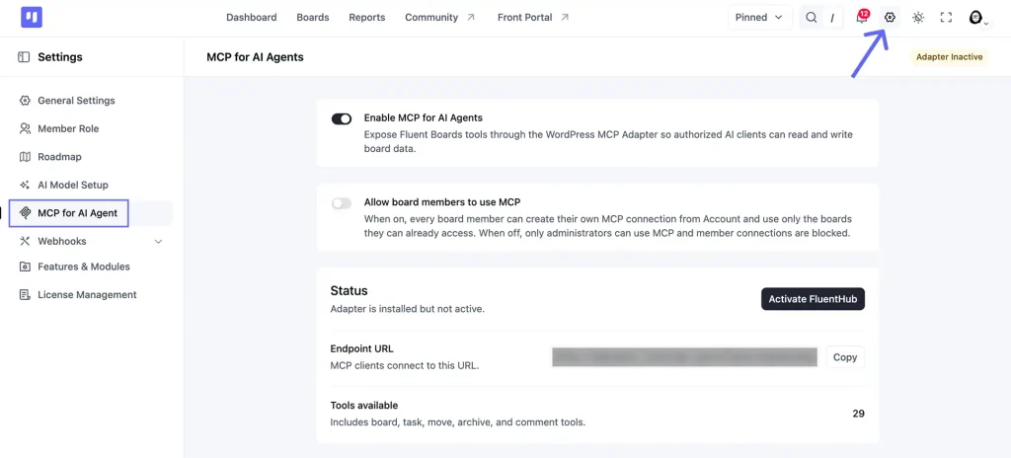Turn on Allow board members to use MCP
1011x458 pixels.
pos(341,203)
